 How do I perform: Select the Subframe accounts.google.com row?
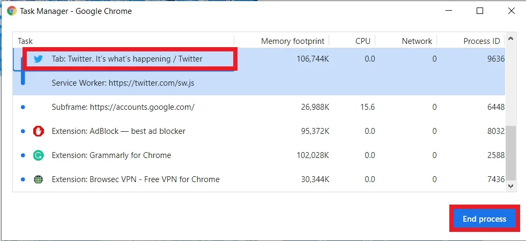[259, 107]
